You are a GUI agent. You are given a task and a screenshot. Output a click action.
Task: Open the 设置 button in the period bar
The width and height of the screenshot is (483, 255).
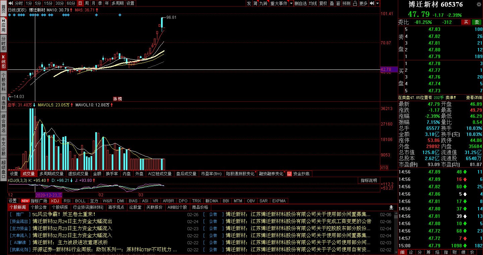point(130,3)
